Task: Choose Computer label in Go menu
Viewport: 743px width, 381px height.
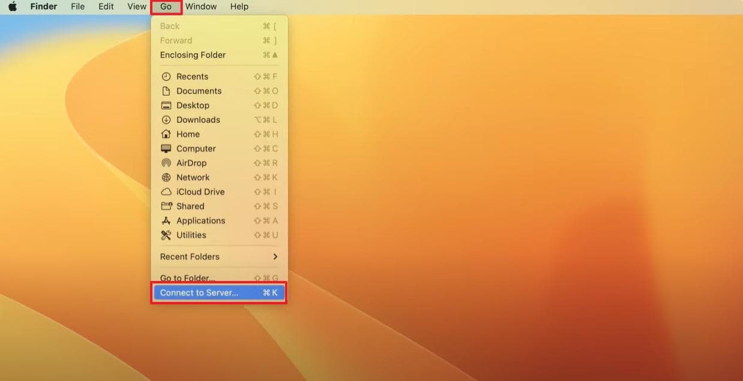Action: point(196,149)
